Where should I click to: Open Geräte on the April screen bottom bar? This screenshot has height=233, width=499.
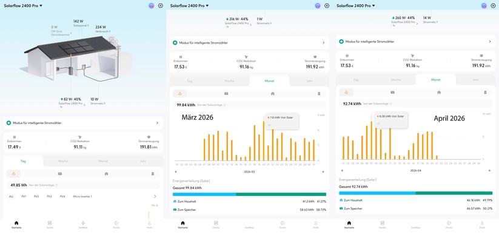point(383,225)
